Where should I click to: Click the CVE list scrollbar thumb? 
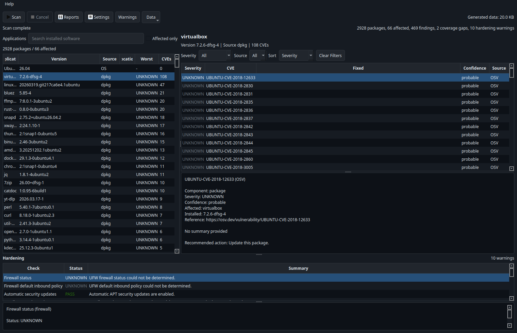coord(512,73)
